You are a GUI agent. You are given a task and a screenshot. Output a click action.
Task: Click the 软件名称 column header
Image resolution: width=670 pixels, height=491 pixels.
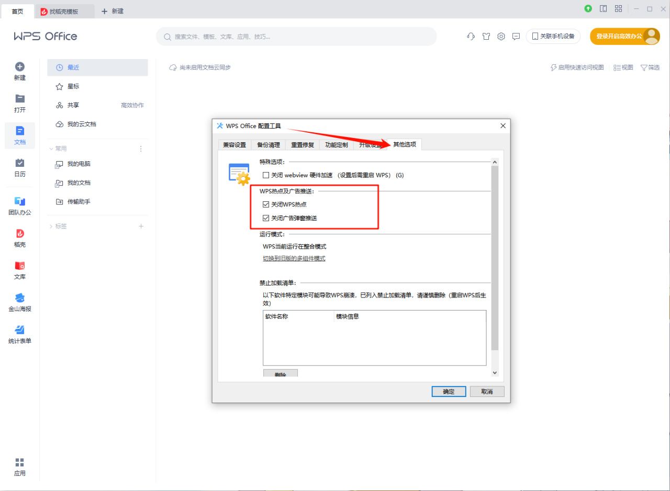click(x=298, y=316)
